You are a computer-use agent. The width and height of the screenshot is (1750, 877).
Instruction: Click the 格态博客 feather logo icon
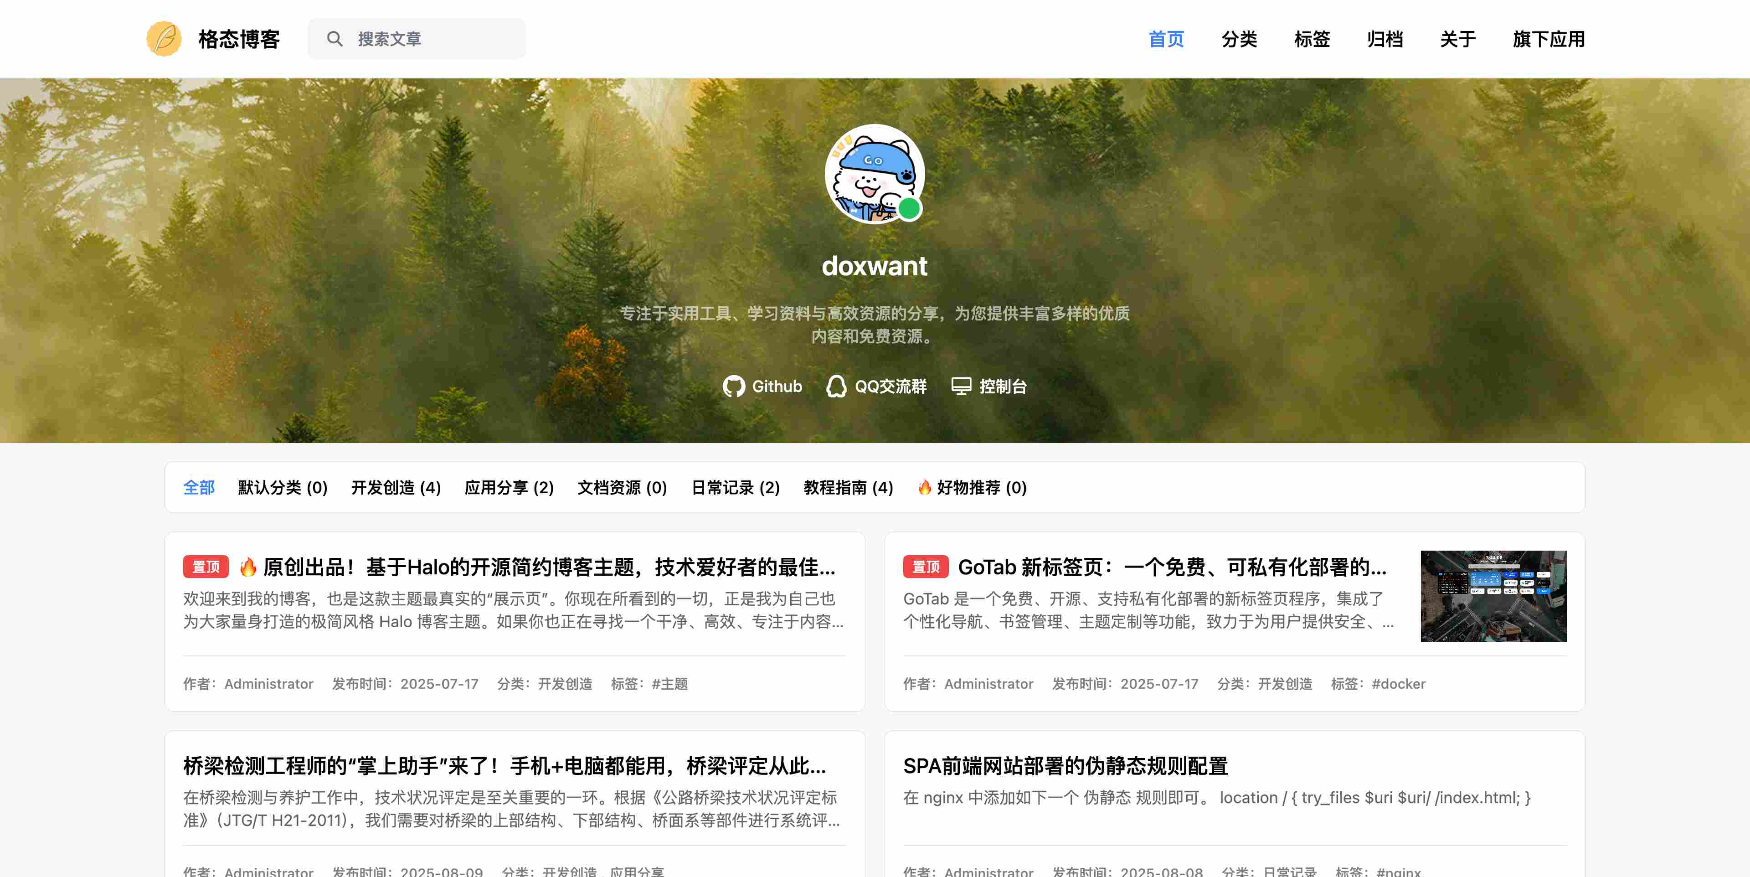[164, 39]
